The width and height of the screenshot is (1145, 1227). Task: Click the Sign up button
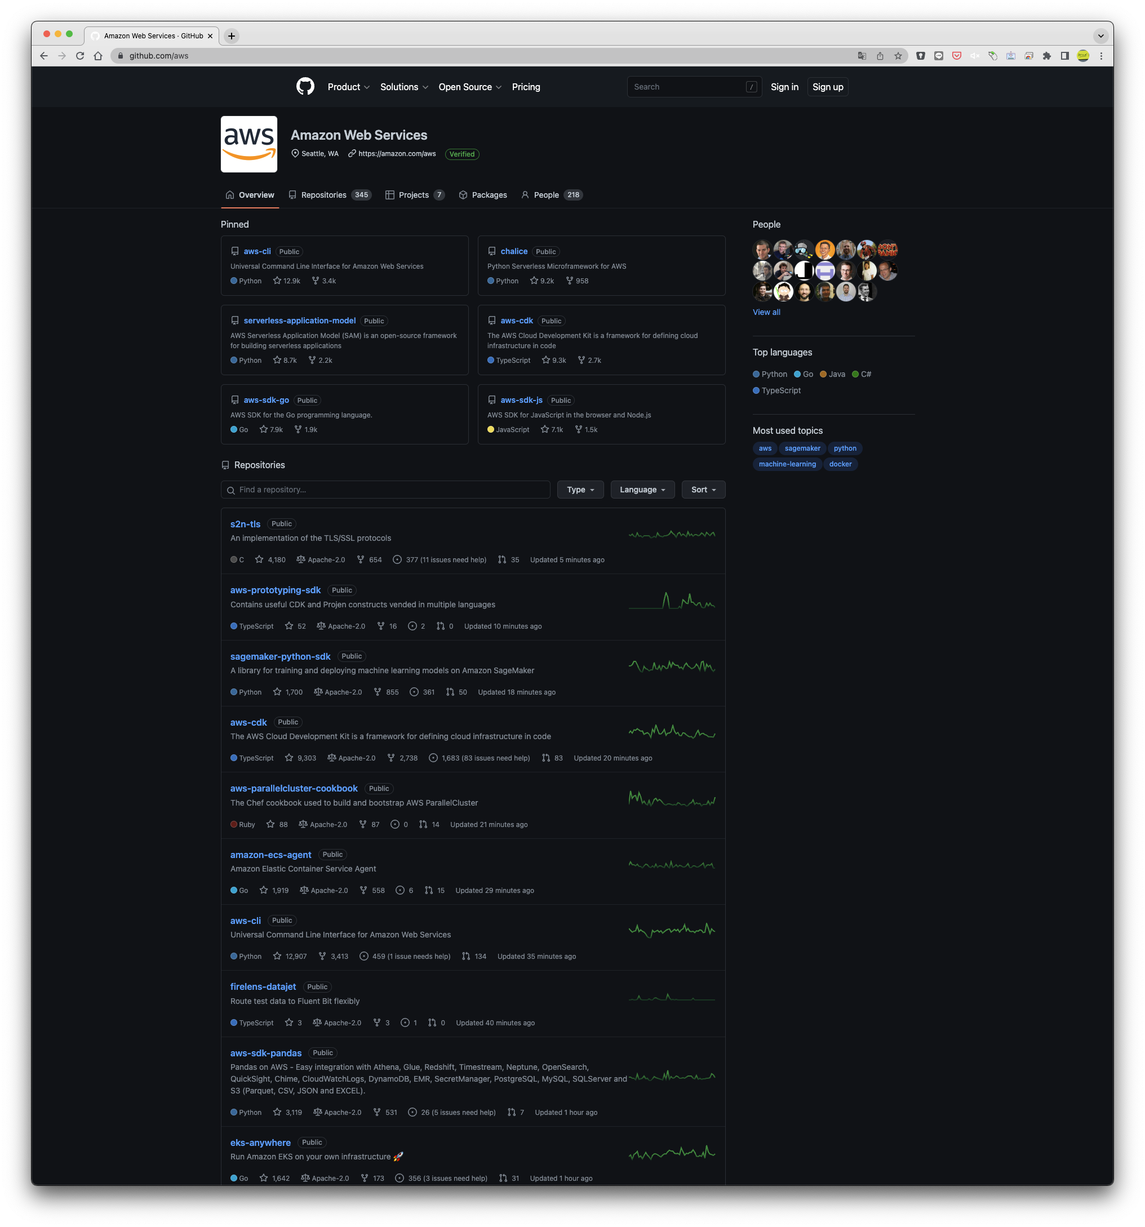point(827,87)
